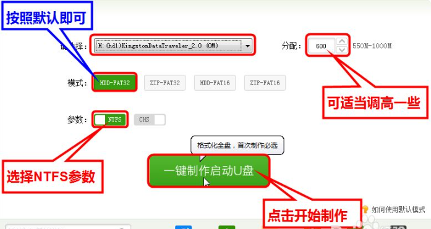This screenshot has height=229, width=431.
Task: Click the 分配 label
Action: pyautogui.click(x=291, y=46)
